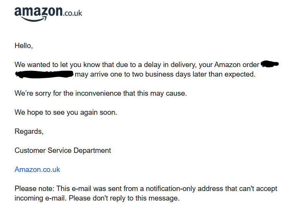Click the amazon.co.uk logo at top
Screen dimensions: 294x207
coord(48,14)
